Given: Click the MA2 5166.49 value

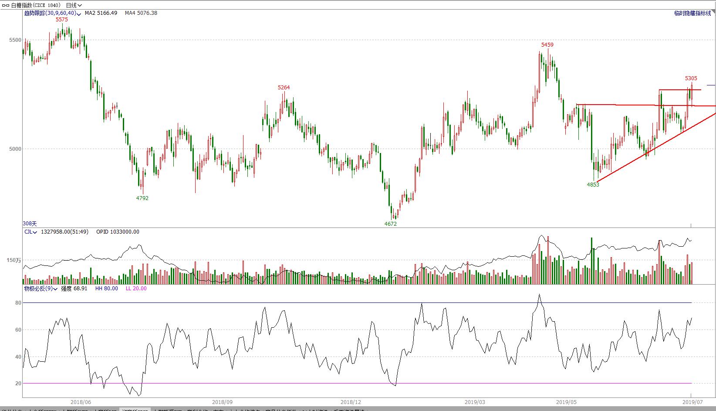Looking at the screenshot, I should tap(101, 13).
